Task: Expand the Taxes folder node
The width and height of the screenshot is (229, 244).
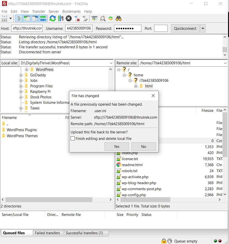Action: 21,108
